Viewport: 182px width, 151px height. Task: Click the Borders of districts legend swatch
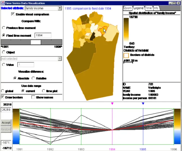(x=126, y=55)
